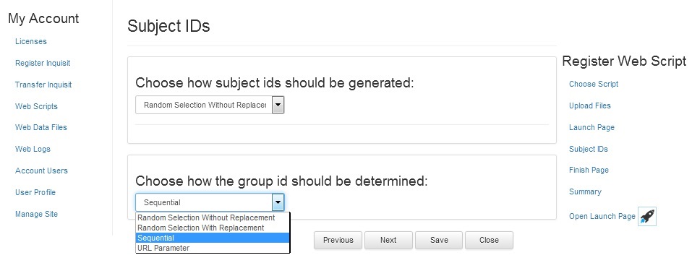Go to Finish Page step
The height and width of the screenshot is (263, 692).
[x=589, y=171]
